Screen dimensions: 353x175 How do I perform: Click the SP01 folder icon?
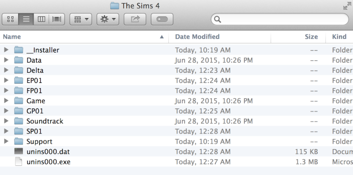pyautogui.click(x=19, y=131)
